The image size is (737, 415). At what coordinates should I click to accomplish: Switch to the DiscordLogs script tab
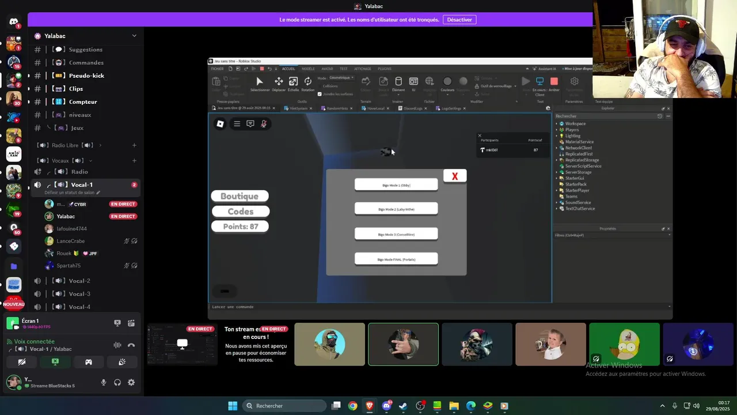click(413, 108)
